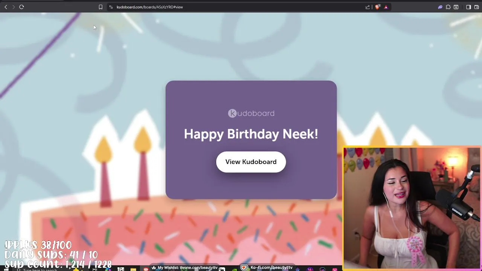This screenshot has height=271, width=482.
Task: Click the "Daily Subs: 41 / 10" overlay text
Action: tap(51, 255)
